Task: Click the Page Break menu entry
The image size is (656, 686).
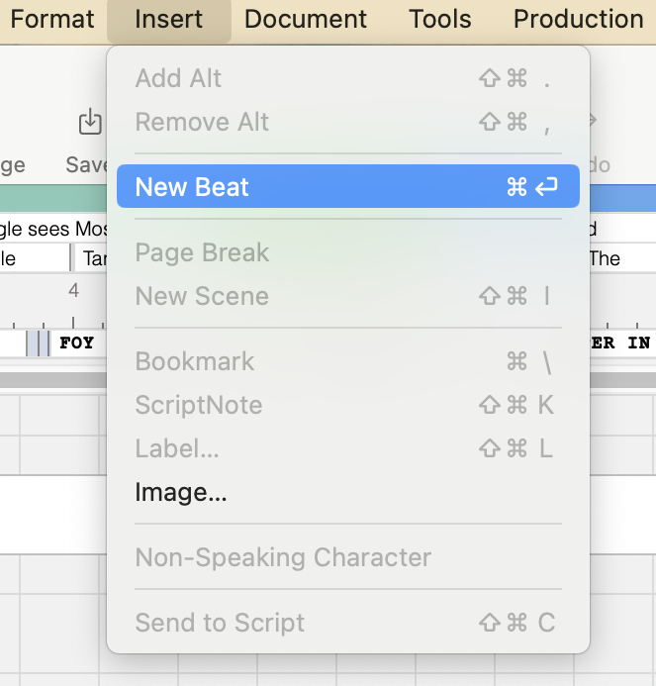Action: (x=348, y=252)
